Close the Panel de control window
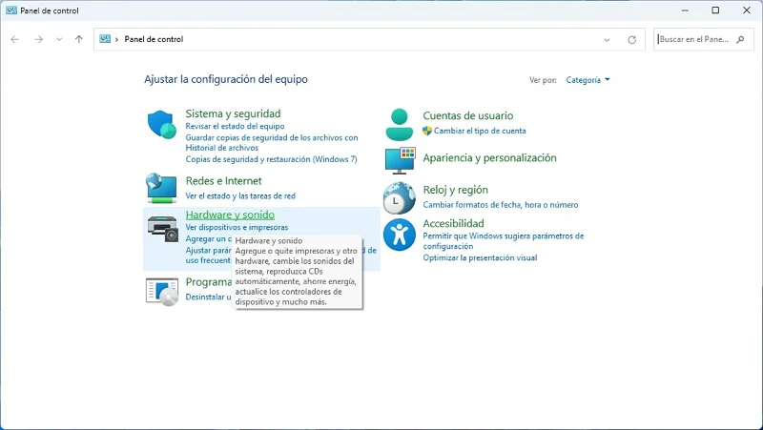The height and width of the screenshot is (430, 763). (747, 10)
